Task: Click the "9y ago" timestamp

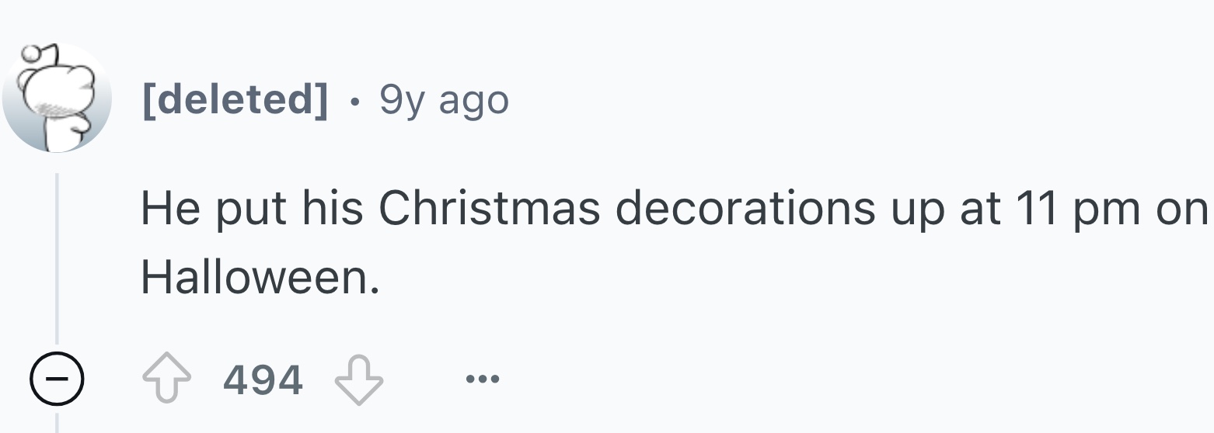Action: [x=444, y=99]
